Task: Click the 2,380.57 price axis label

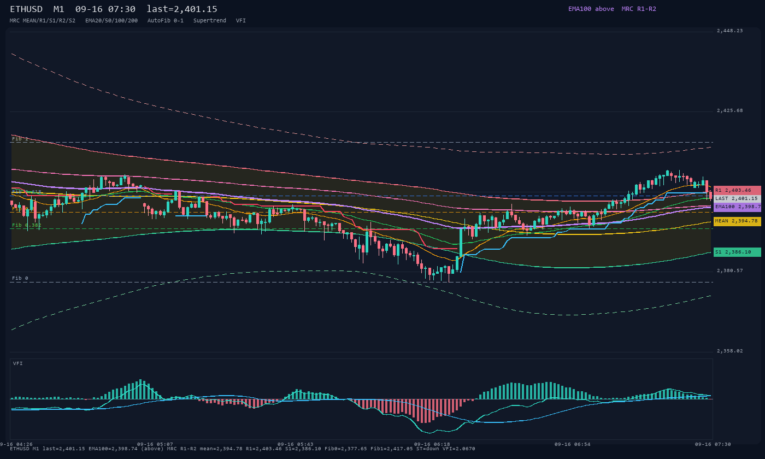Action: (730, 271)
